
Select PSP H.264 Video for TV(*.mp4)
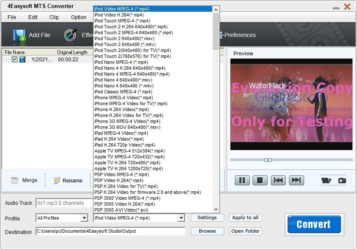[x=153, y=186]
